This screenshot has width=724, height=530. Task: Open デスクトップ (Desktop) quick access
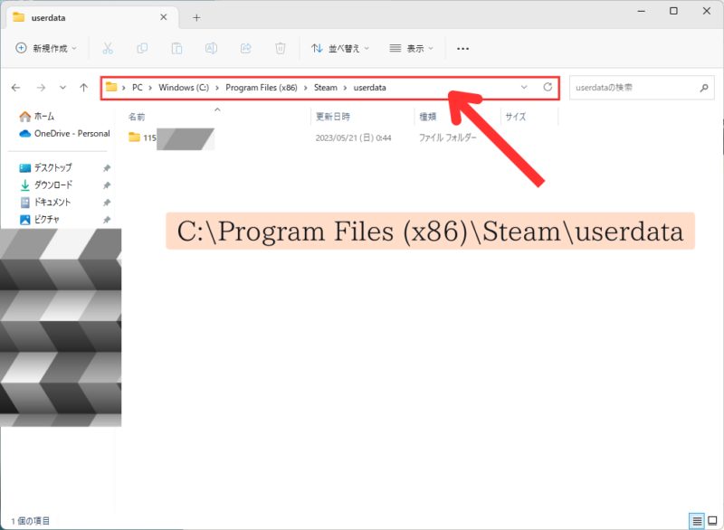coord(45,168)
